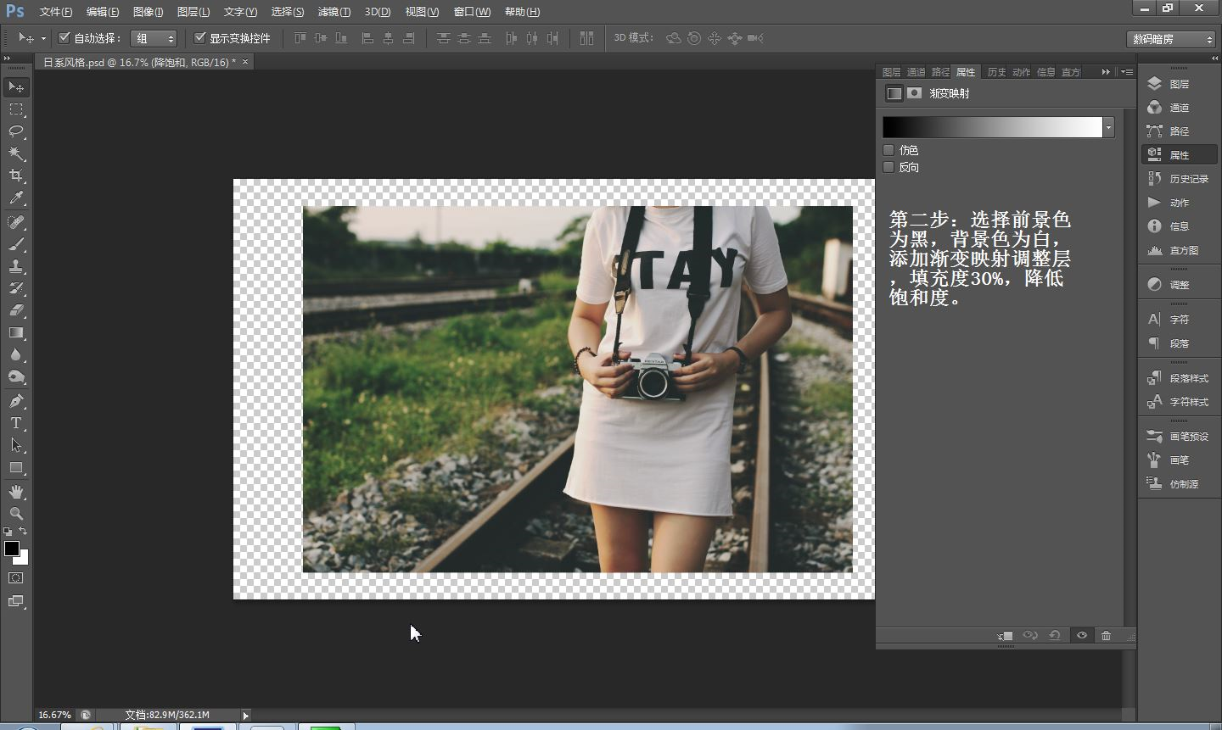This screenshot has height=730, width=1222.
Task: Select the Rectangular Marquee tool
Action: coord(16,109)
